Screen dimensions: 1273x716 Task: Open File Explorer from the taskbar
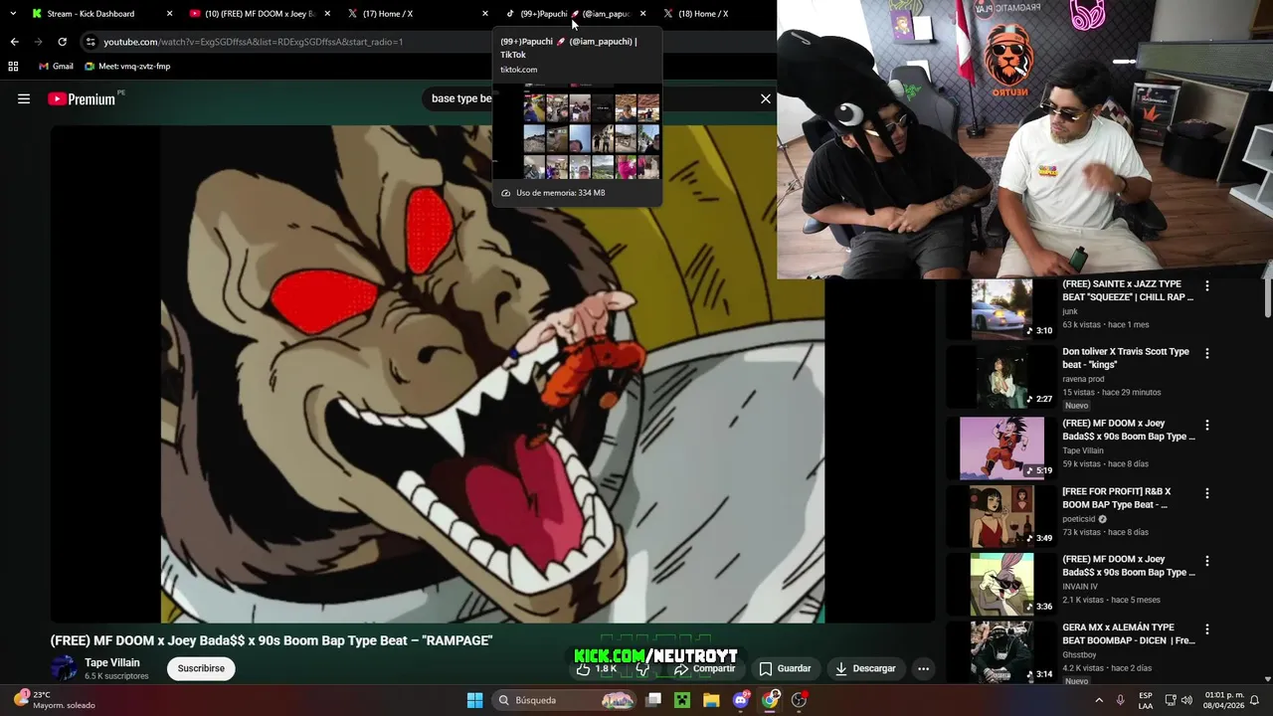click(x=711, y=700)
